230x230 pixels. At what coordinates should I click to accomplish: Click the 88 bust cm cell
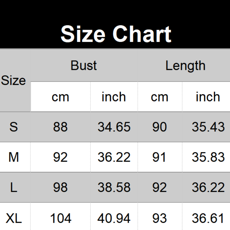(60, 127)
